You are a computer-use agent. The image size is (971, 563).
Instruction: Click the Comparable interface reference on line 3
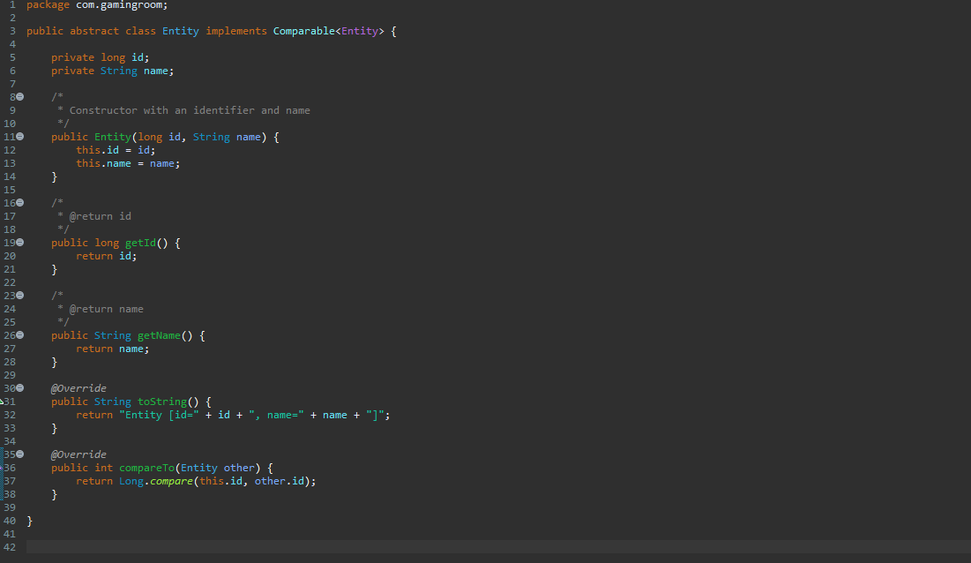303,30
